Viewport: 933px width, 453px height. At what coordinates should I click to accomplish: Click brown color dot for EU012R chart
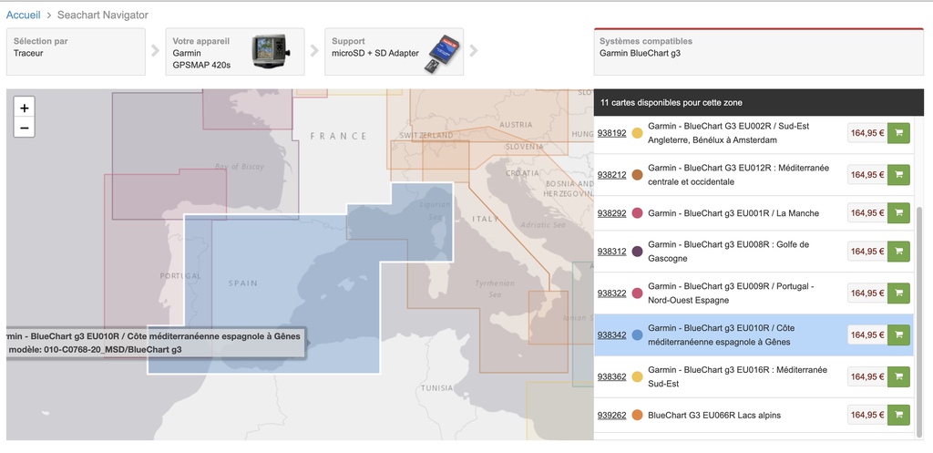pos(637,175)
